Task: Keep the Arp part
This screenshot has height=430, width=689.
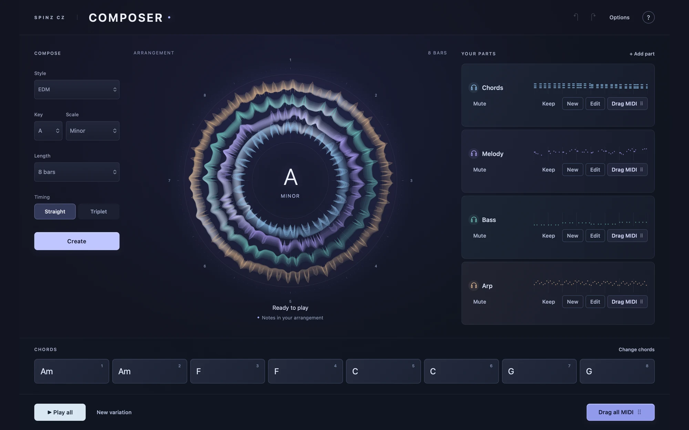Action: 548,302
